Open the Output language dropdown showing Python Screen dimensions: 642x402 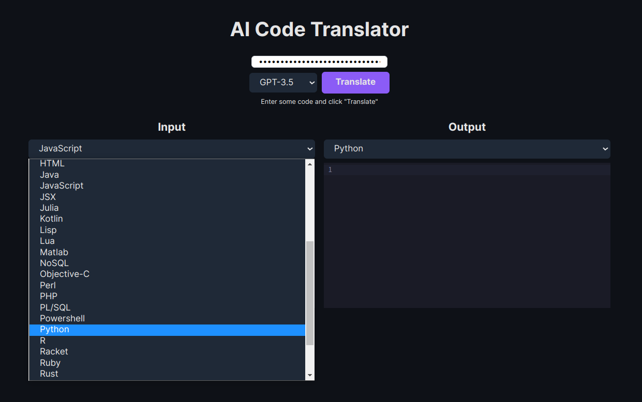[466, 149]
